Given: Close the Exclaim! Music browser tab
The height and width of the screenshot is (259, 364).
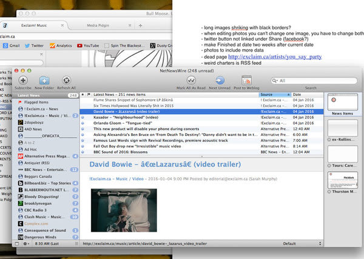Looking at the screenshot, I should click(62, 25).
